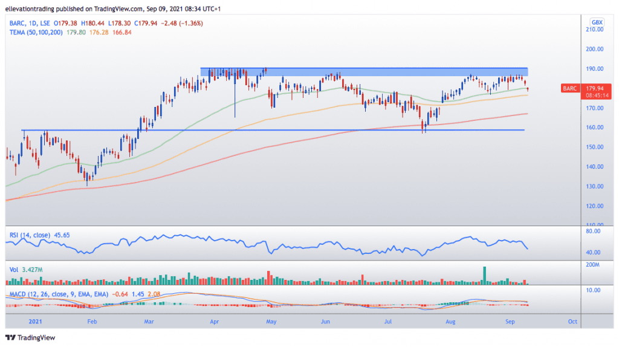Click the 200M volume axis label
Image resolution: width=619 pixels, height=347 pixels.
click(594, 265)
